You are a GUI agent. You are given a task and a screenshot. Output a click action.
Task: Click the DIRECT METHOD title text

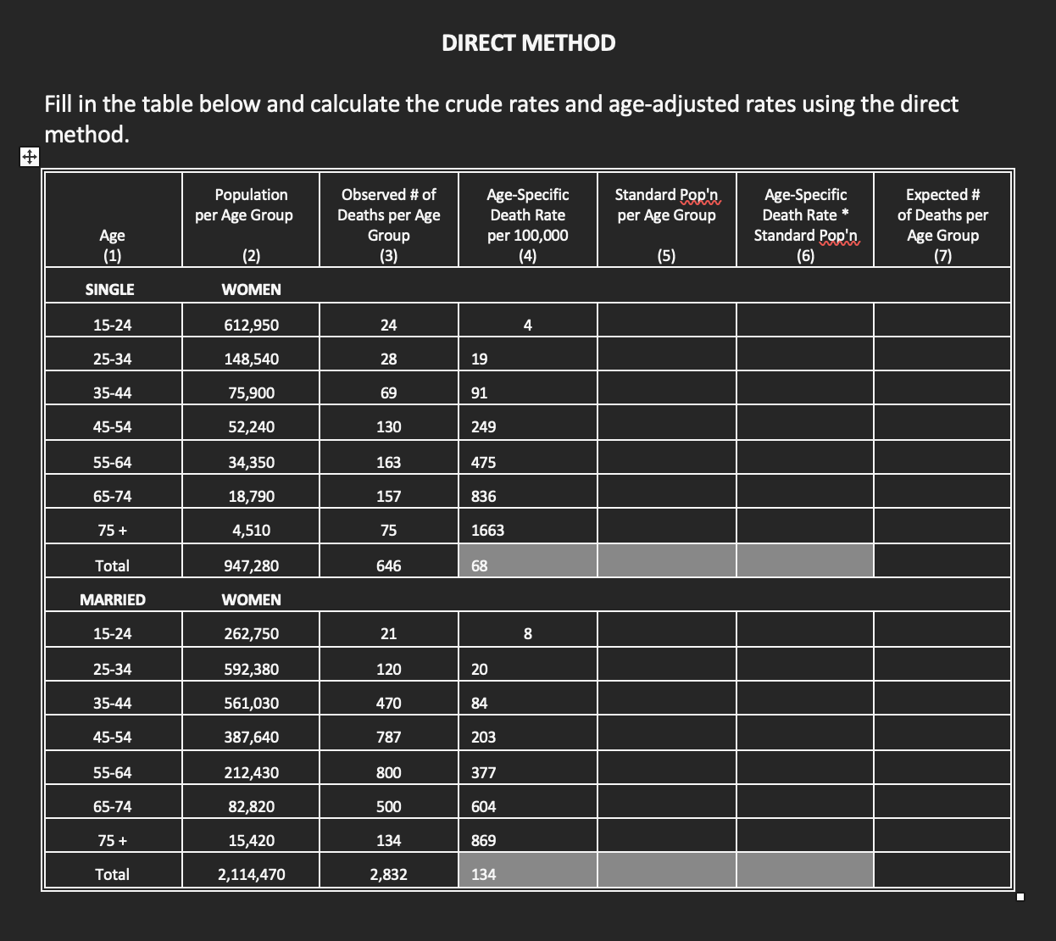coord(527,42)
